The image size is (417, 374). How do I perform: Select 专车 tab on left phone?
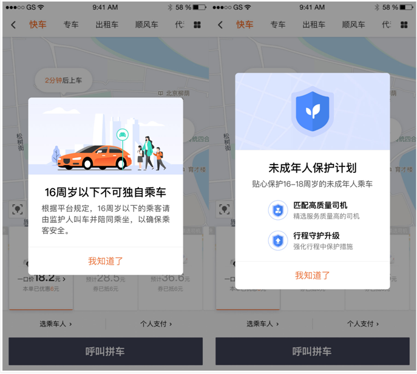[71, 25]
